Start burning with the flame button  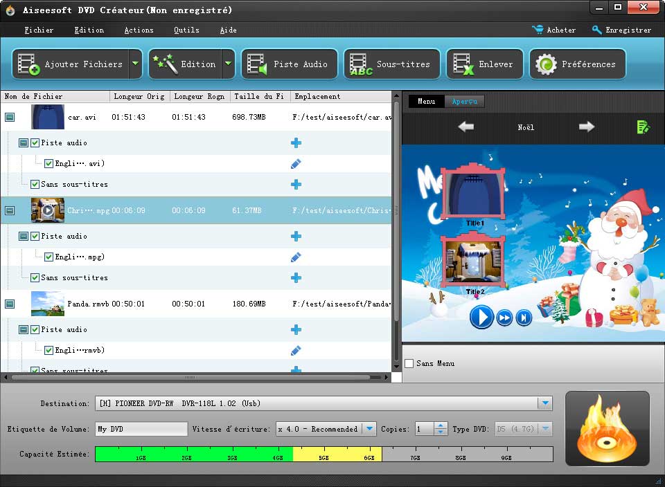(607, 428)
